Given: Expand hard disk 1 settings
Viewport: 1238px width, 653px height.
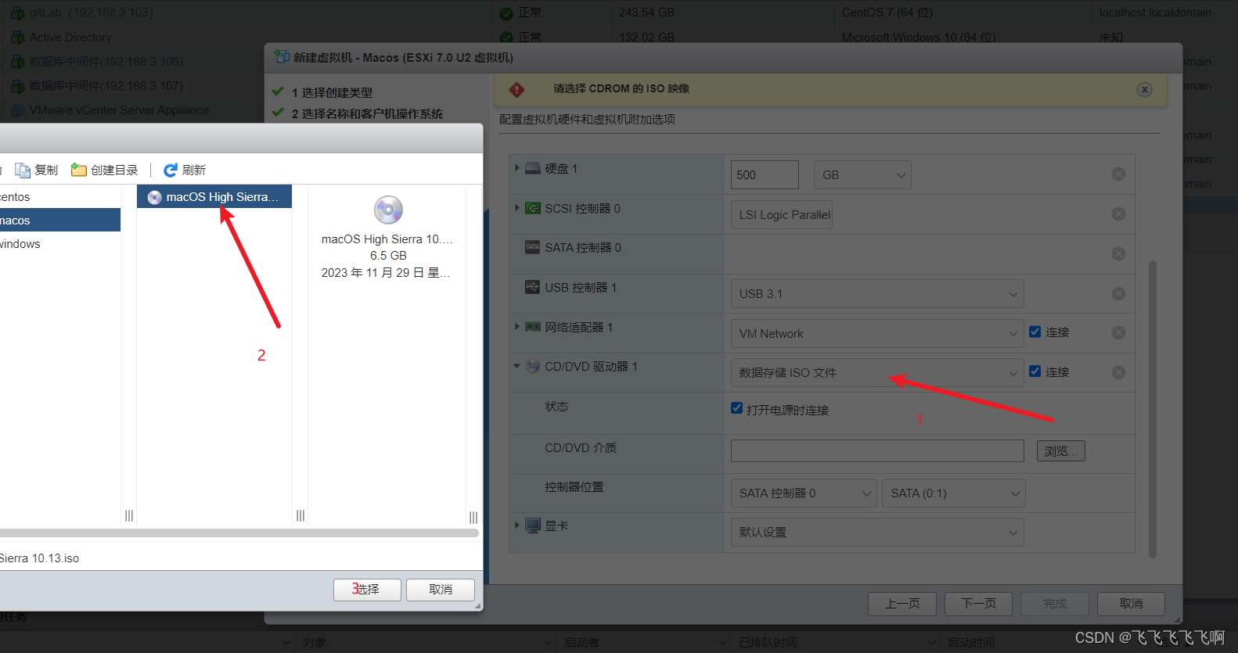Looking at the screenshot, I should coord(517,168).
